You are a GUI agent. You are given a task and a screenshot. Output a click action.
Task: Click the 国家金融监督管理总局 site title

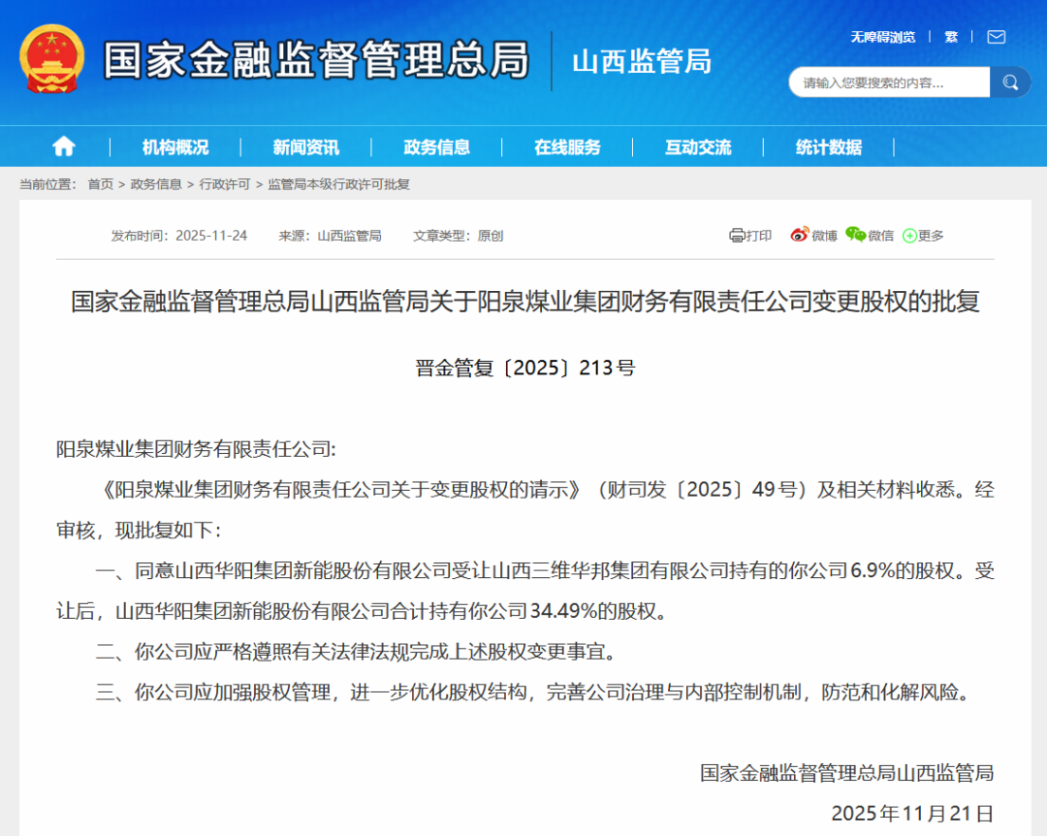click(316, 60)
